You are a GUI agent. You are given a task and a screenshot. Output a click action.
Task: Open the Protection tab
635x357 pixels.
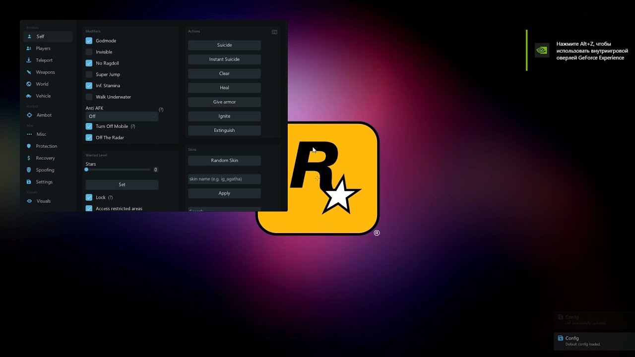pos(48,146)
